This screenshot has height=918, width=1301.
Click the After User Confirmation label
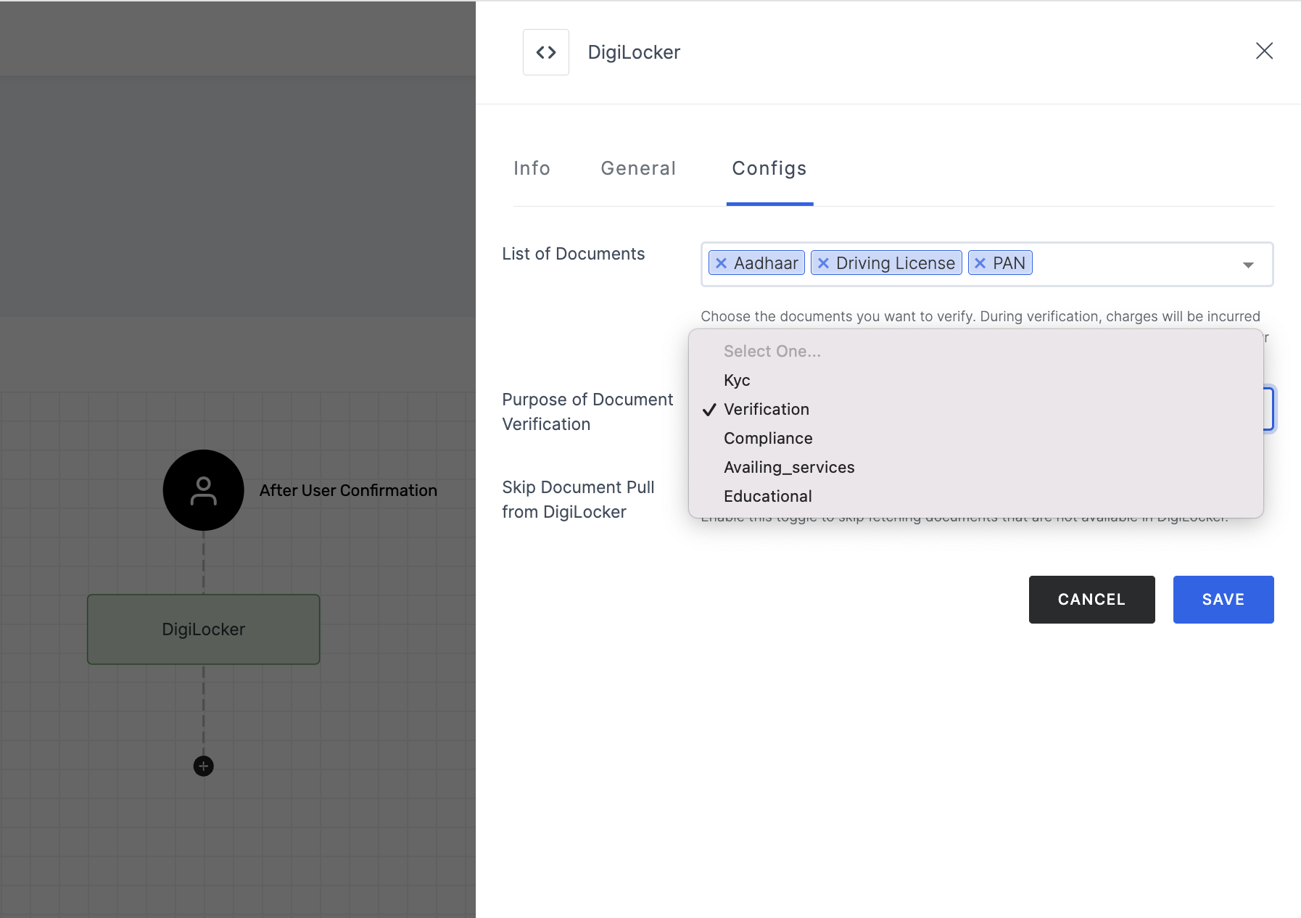[348, 490]
